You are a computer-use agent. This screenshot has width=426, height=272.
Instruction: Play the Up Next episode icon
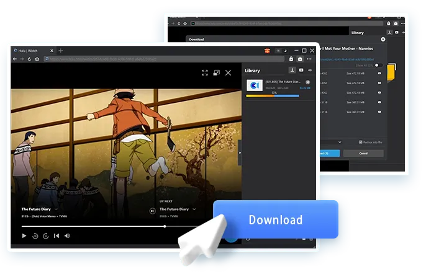pyautogui.click(x=152, y=211)
